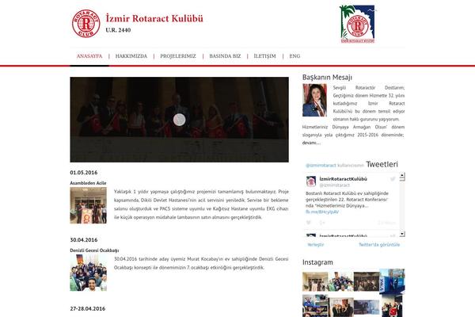The image size is (475, 317).
Task: Open the fb.me link in tweet
Action: coord(322,212)
